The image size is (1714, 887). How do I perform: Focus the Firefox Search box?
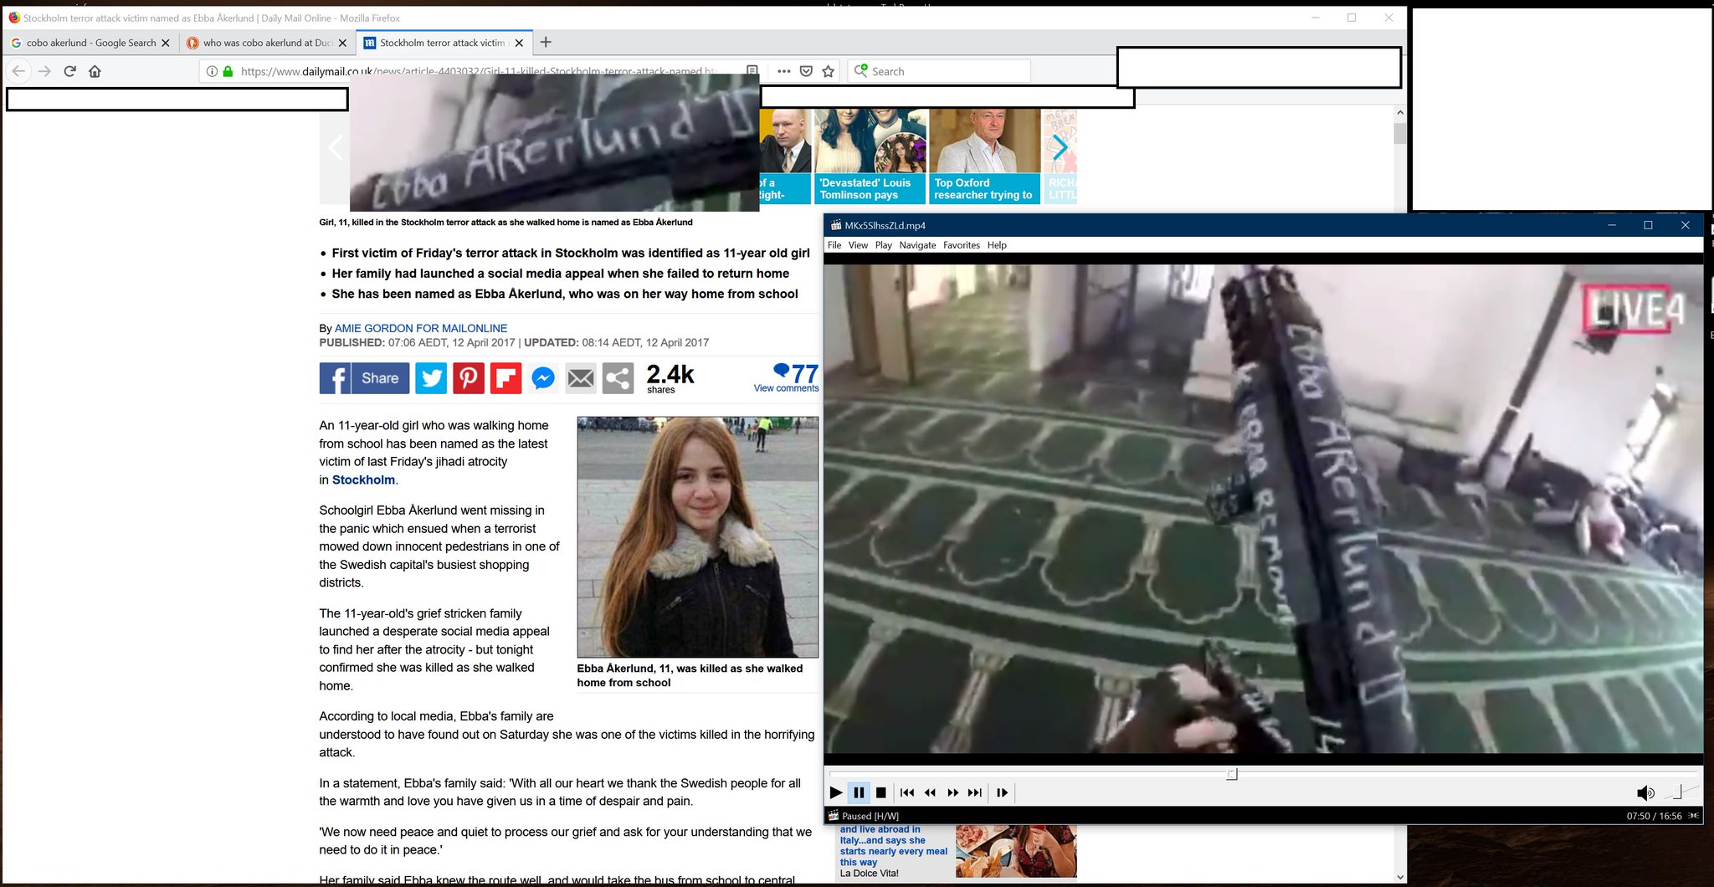(939, 71)
